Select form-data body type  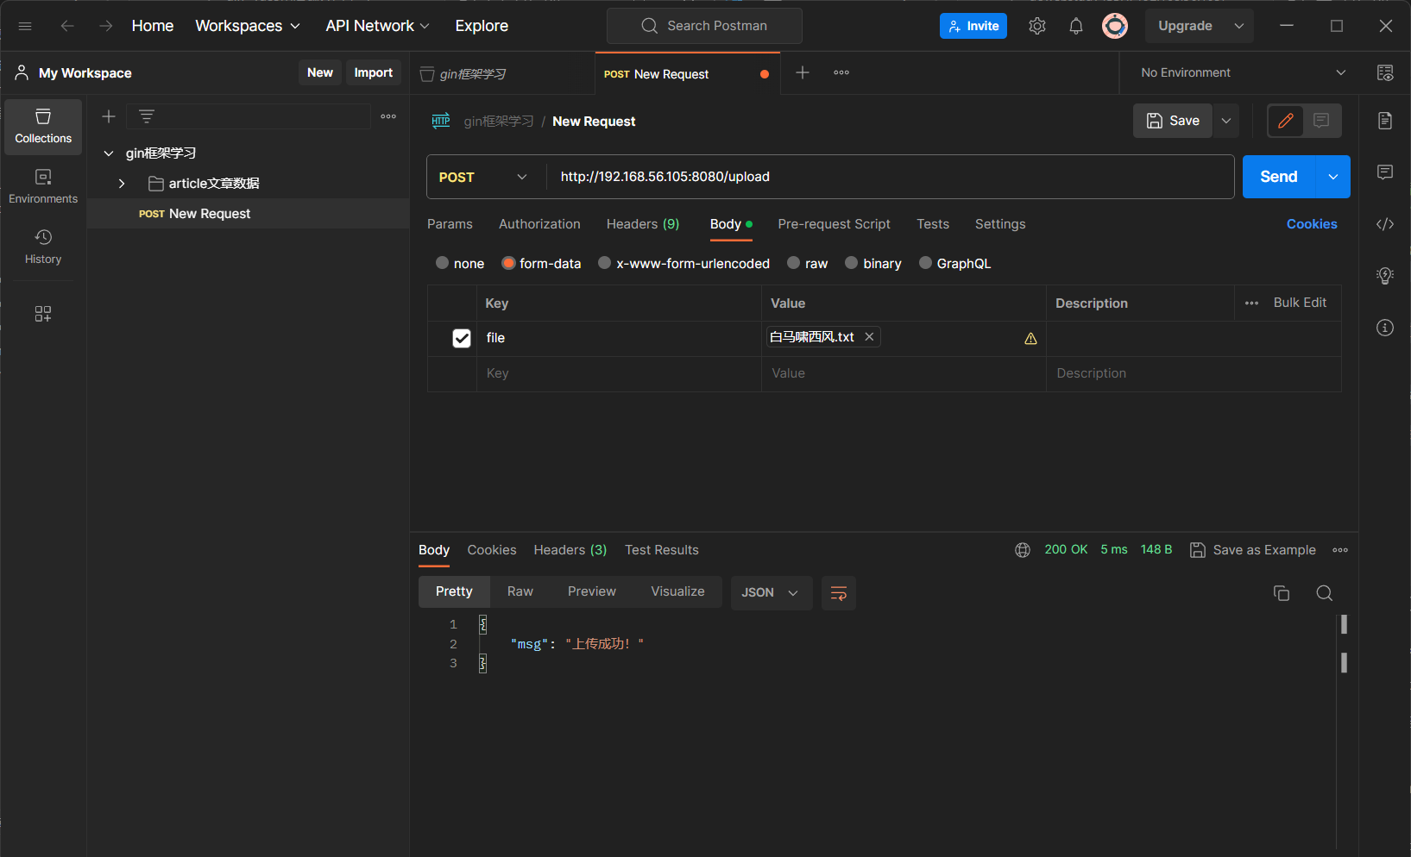[x=509, y=263]
